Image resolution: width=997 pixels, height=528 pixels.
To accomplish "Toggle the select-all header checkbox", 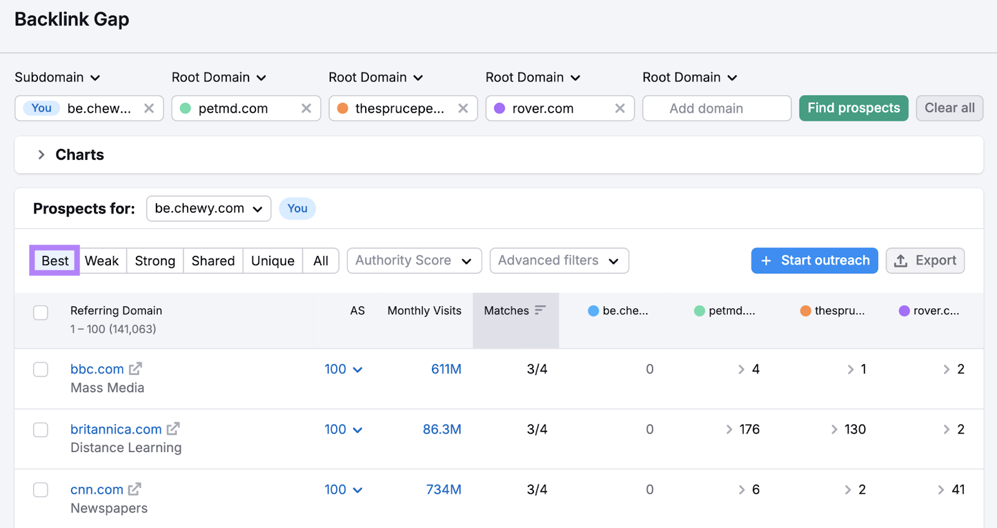I will click(41, 313).
